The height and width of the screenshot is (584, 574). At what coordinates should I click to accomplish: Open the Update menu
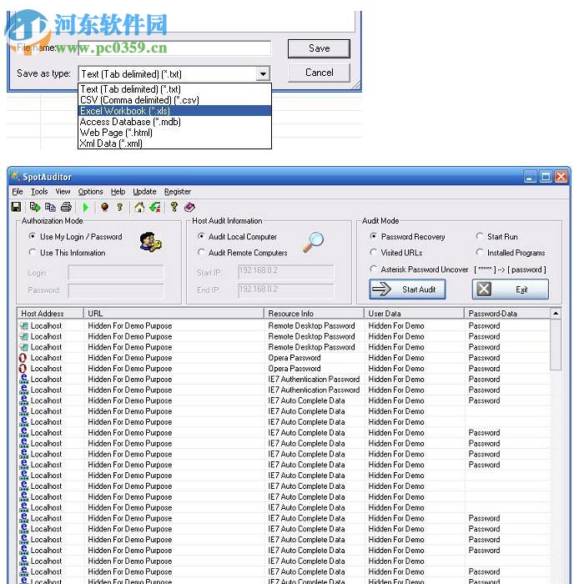pyautogui.click(x=144, y=191)
